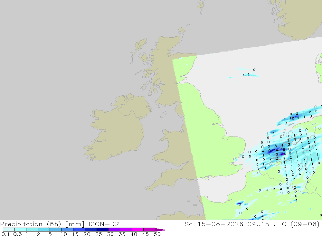Click the '12' precipitation value on the map

pos(292,118)
